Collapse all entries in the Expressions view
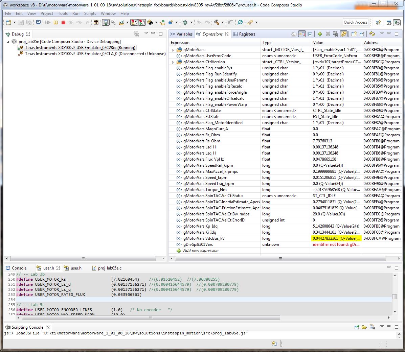This screenshot has height=352, width=405. [310, 33]
